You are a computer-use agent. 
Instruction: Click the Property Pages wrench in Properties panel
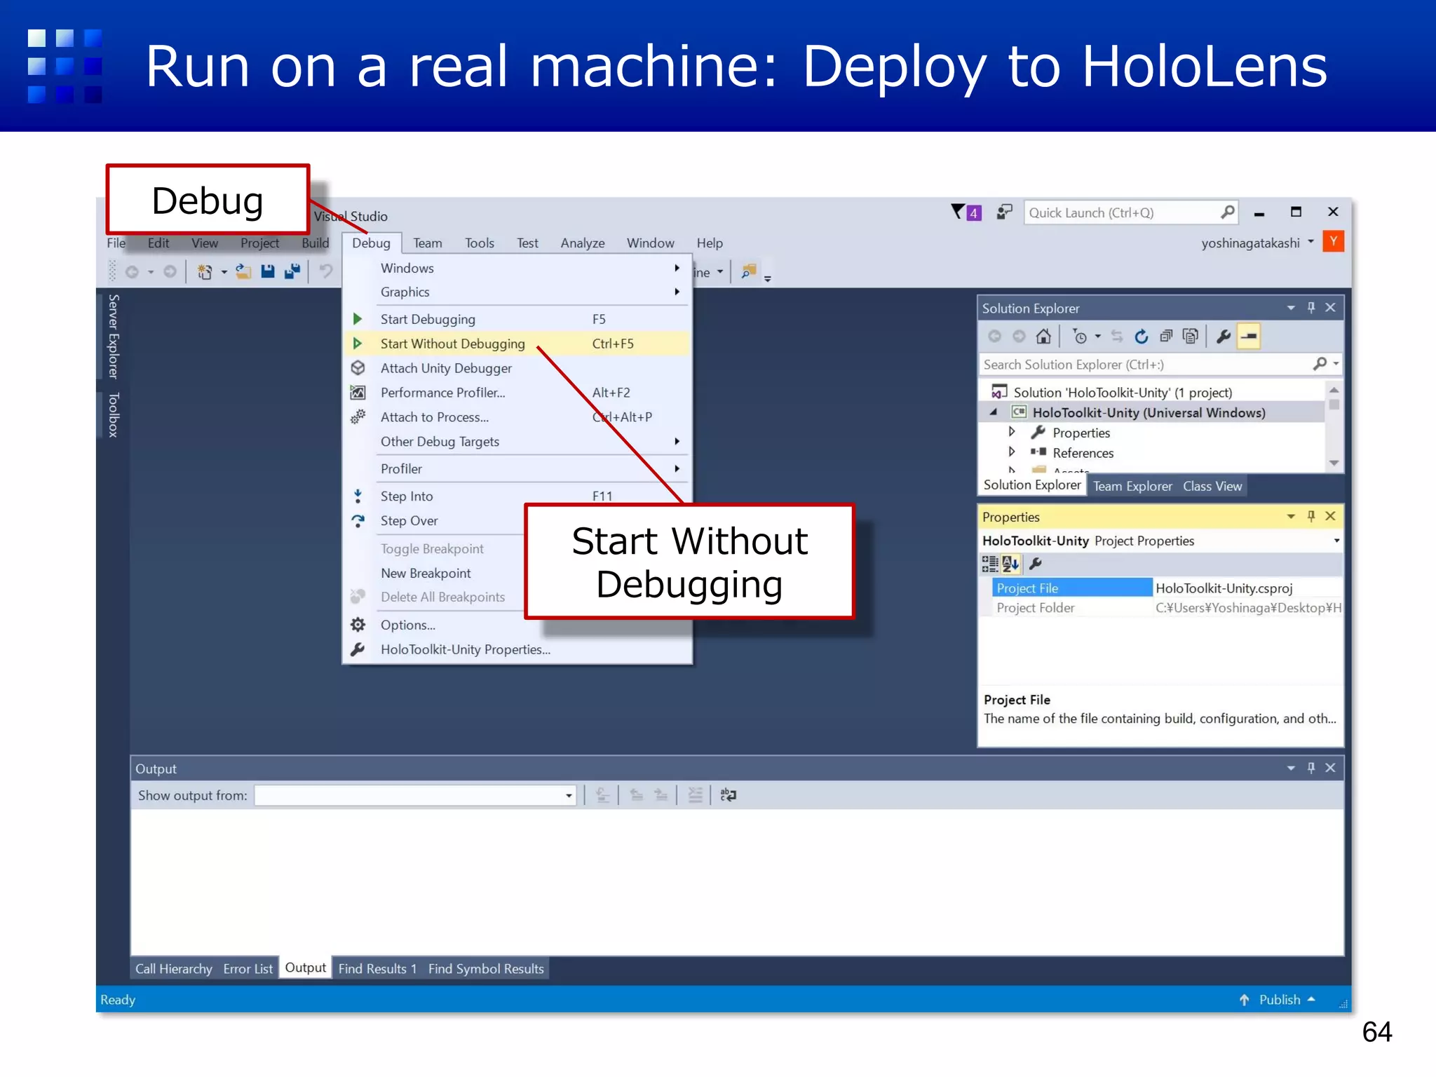click(x=1035, y=564)
